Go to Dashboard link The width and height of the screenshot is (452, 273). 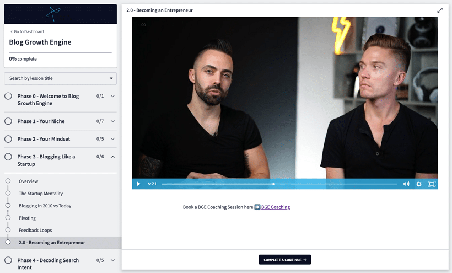[x=28, y=31]
